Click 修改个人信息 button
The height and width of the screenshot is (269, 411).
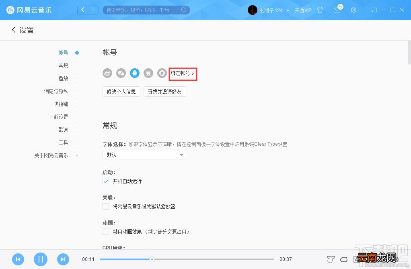121,92
